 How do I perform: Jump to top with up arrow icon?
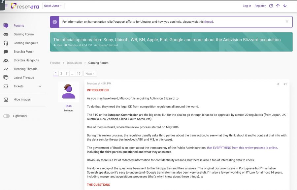pyautogui.click(x=278, y=6)
